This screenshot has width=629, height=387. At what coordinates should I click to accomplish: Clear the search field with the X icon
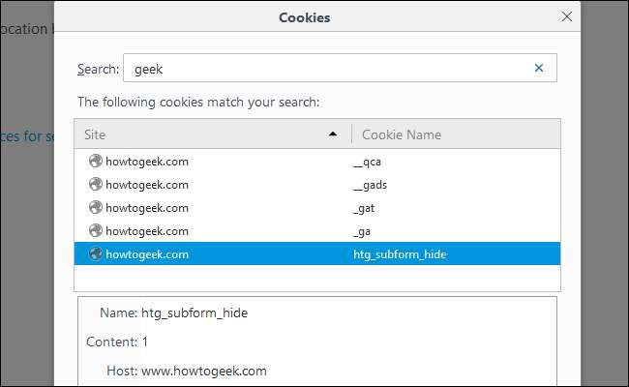click(539, 68)
